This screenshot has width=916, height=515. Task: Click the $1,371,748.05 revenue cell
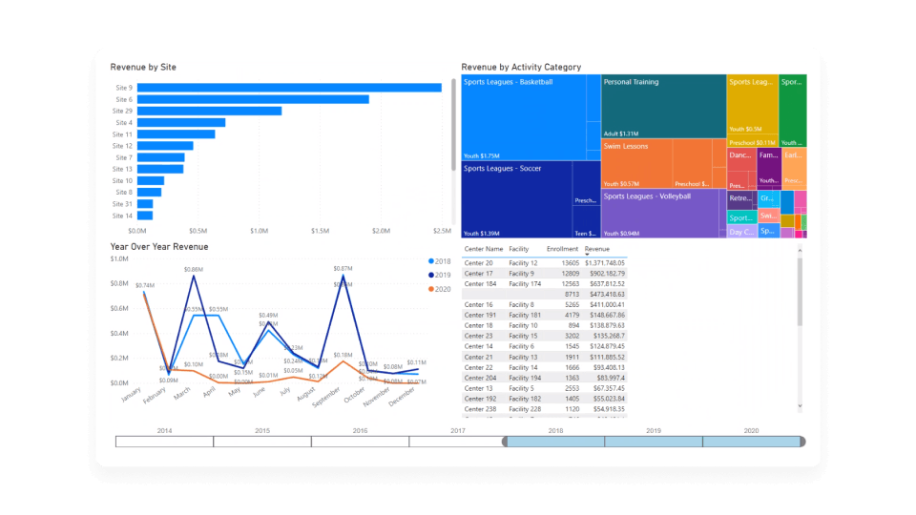pos(605,263)
